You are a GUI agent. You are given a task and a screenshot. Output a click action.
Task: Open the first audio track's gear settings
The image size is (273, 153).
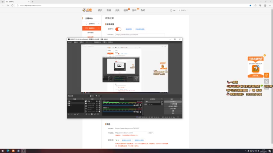click(141, 105)
